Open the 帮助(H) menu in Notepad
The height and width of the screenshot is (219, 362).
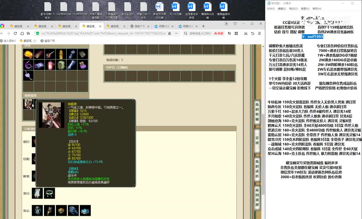point(317,9)
